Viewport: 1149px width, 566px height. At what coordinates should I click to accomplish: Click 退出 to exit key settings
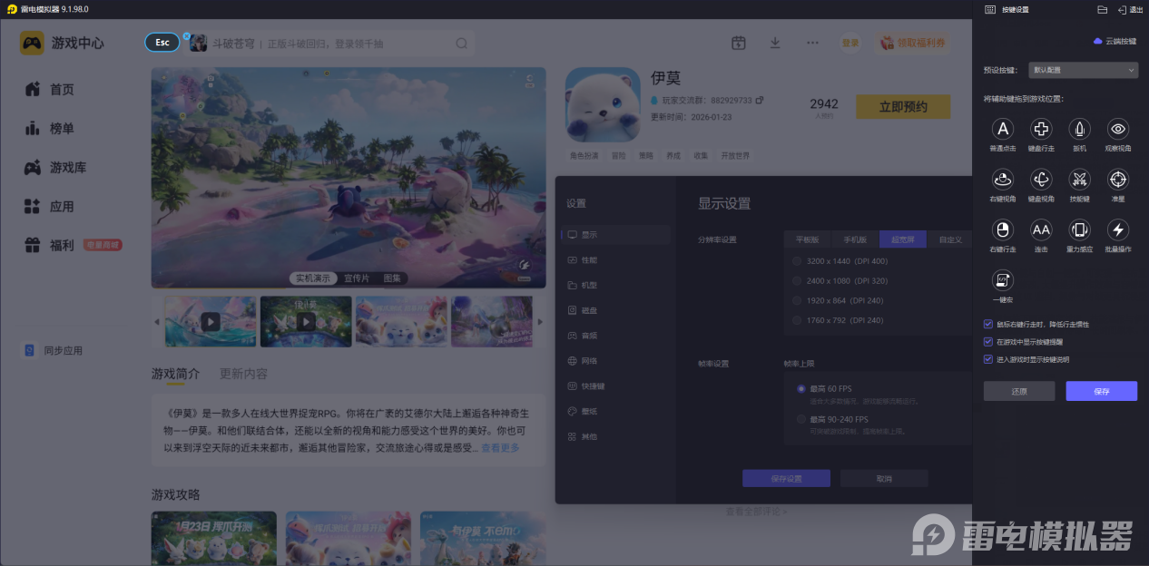pyautogui.click(x=1130, y=9)
